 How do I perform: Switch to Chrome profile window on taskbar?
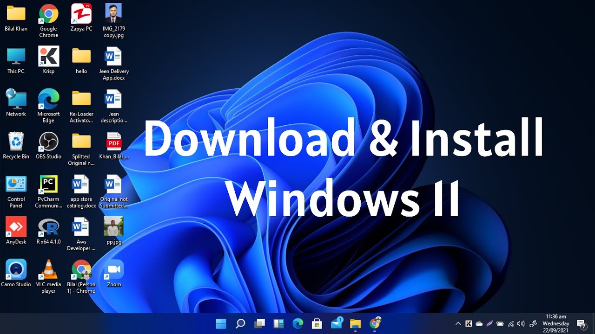tap(375, 323)
